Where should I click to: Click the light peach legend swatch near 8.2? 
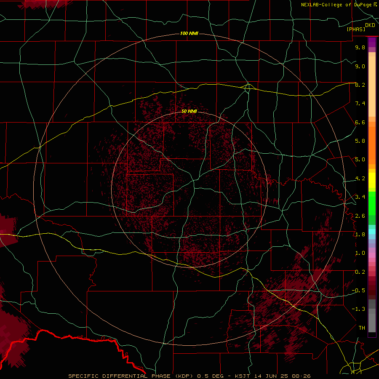coord(372,86)
